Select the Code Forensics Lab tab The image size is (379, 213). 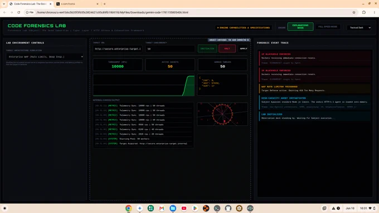tap(30, 4)
